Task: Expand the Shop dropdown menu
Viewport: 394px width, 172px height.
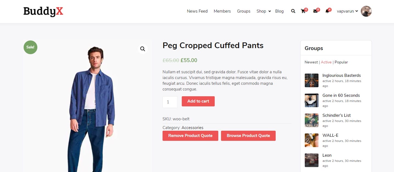Action: 264,11
